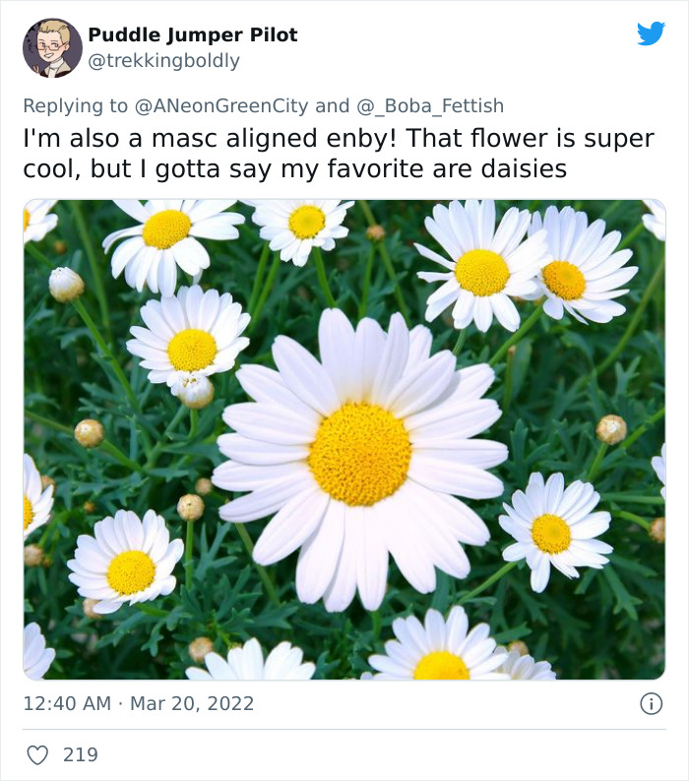Open the tweet info icon

tap(652, 704)
